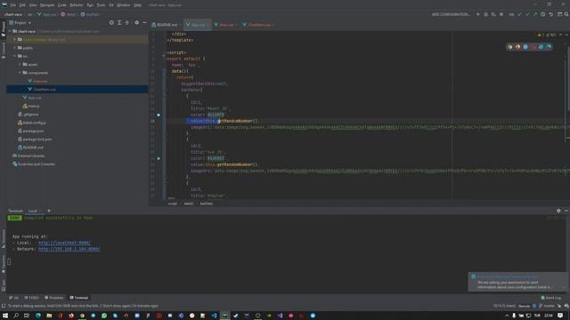Switch to README.md editor tab
The width and height of the screenshot is (570, 320).
click(165, 25)
